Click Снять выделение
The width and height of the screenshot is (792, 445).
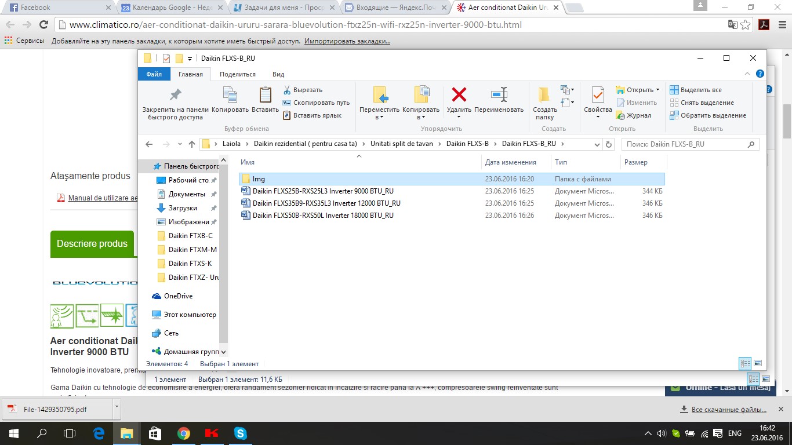tap(702, 103)
